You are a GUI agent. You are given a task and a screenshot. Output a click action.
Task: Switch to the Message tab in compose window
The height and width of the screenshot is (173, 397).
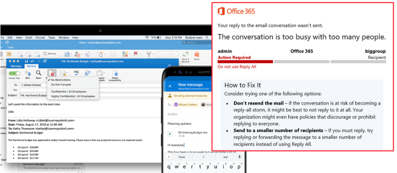16,66
